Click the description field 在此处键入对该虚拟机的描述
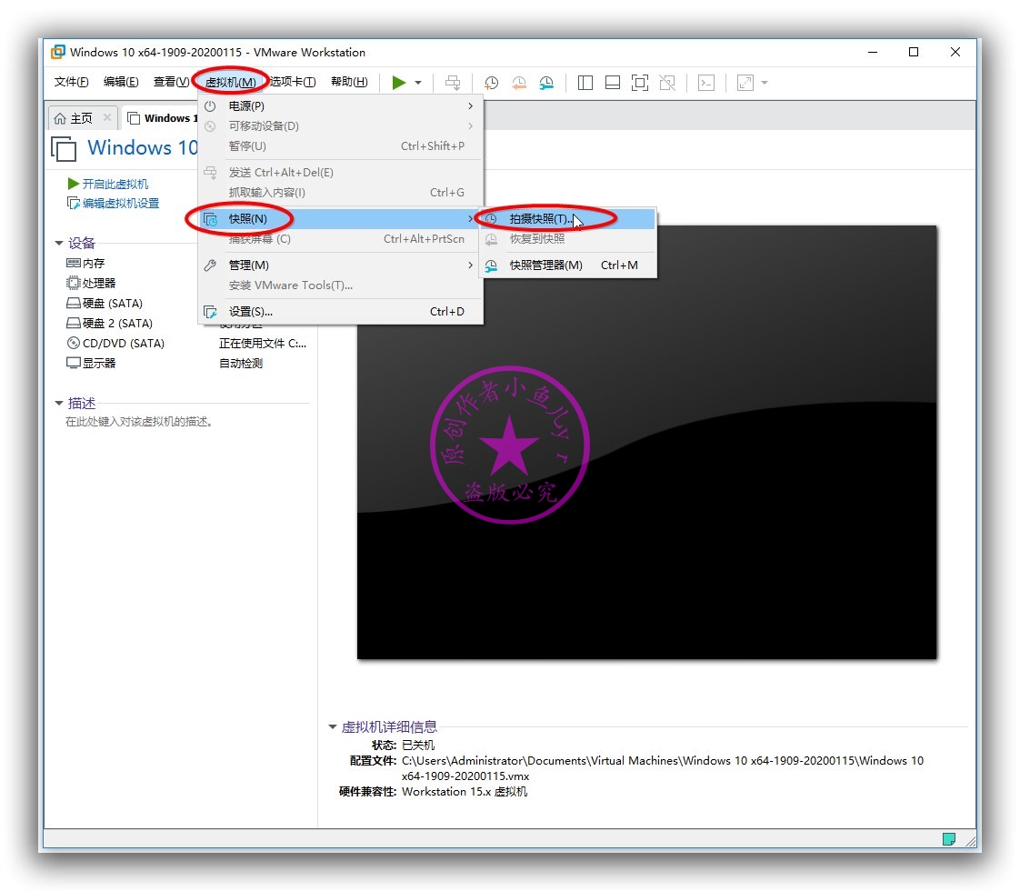The image size is (1020, 891). [139, 422]
